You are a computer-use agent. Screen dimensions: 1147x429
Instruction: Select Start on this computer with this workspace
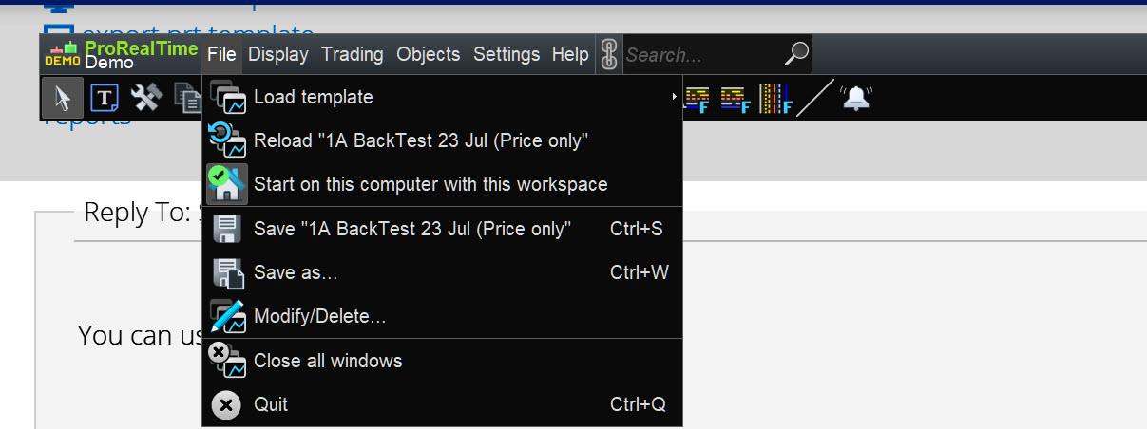pyautogui.click(x=430, y=184)
